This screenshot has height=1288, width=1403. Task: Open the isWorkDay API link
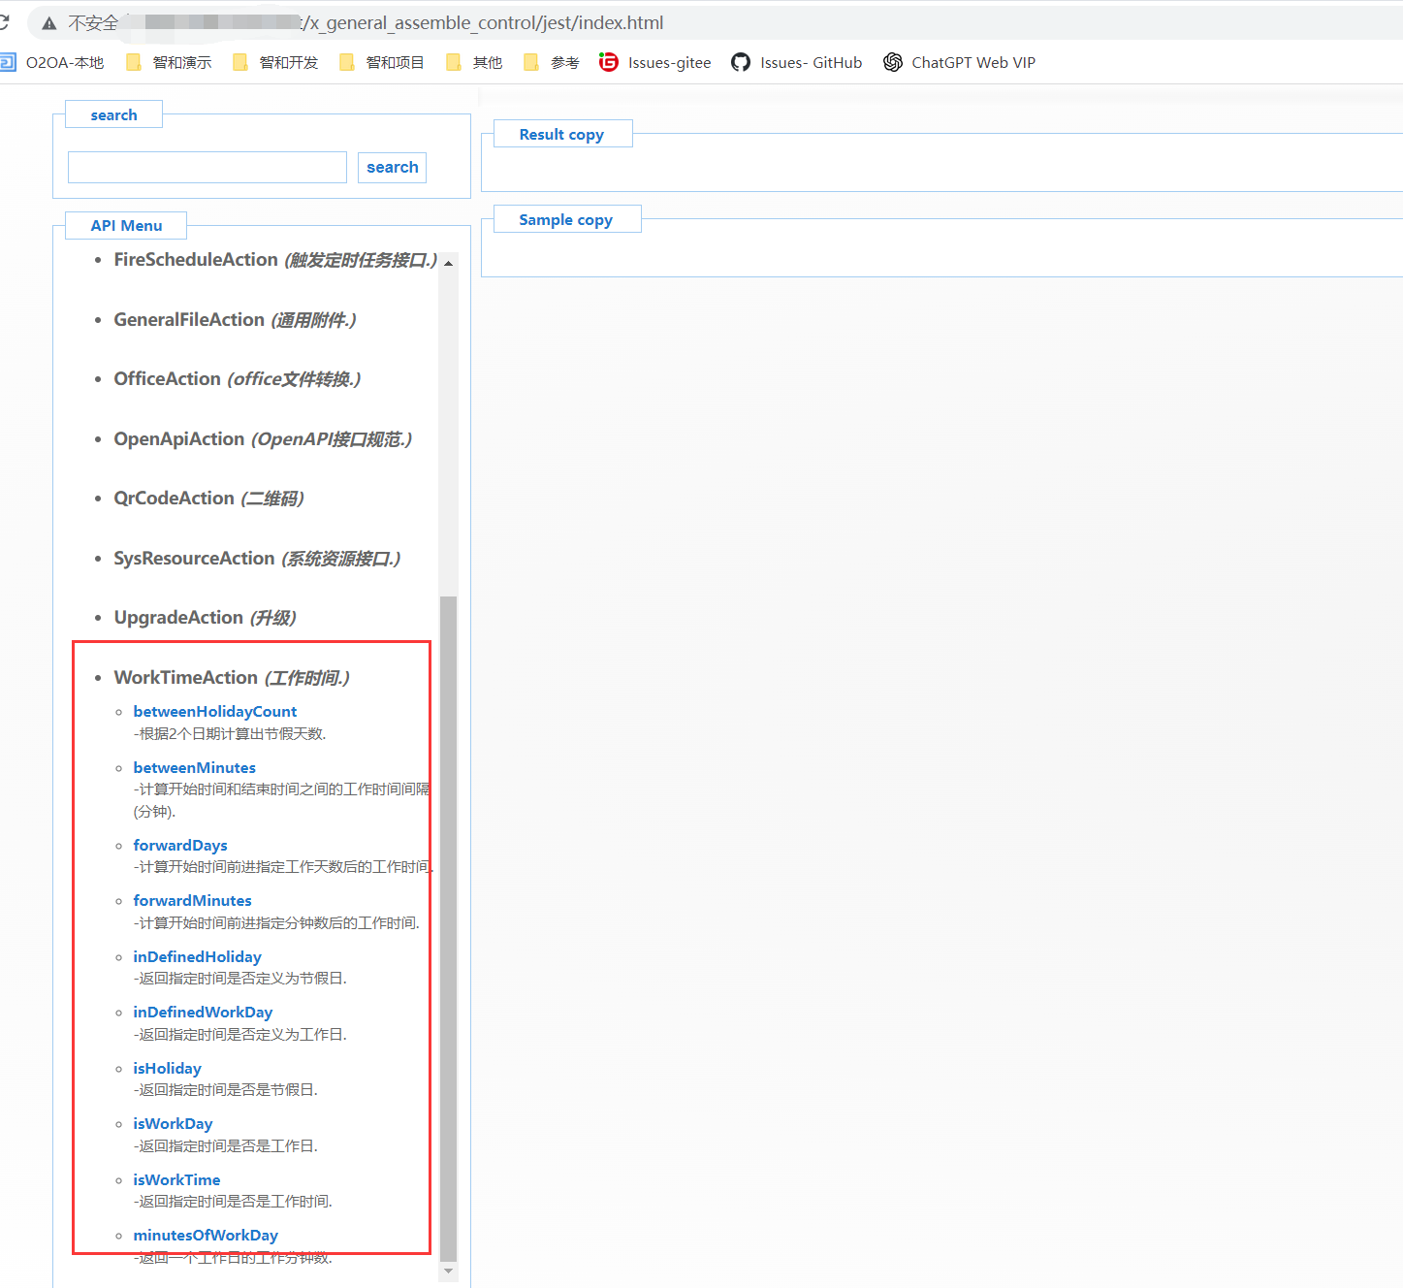(x=174, y=1124)
